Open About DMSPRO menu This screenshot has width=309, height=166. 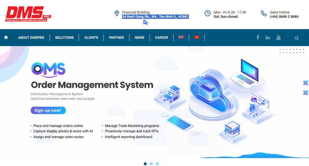point(31,37)
